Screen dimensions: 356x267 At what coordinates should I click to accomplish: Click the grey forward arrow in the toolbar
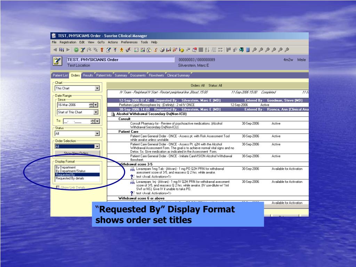tap(68, 50)
